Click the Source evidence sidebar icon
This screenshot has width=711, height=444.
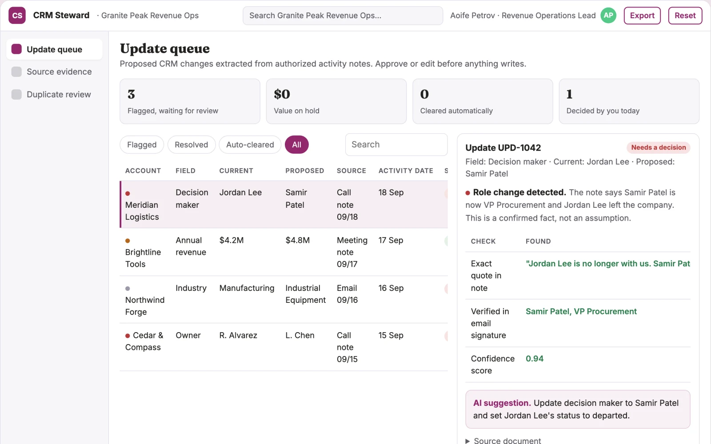tap(16, 71)
